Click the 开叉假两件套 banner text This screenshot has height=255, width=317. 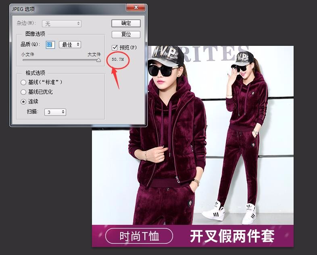click(x=232, y=236)
